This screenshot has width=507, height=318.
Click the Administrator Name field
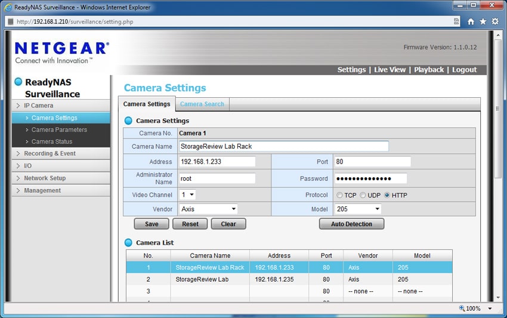point(217,178)
